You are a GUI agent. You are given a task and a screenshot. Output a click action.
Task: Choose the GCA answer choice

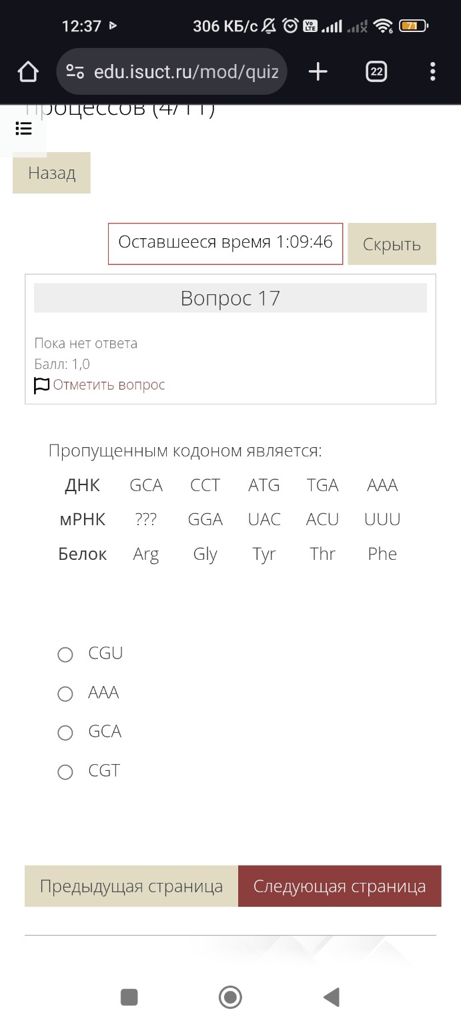pyautogui.click(x=65, y=732)
